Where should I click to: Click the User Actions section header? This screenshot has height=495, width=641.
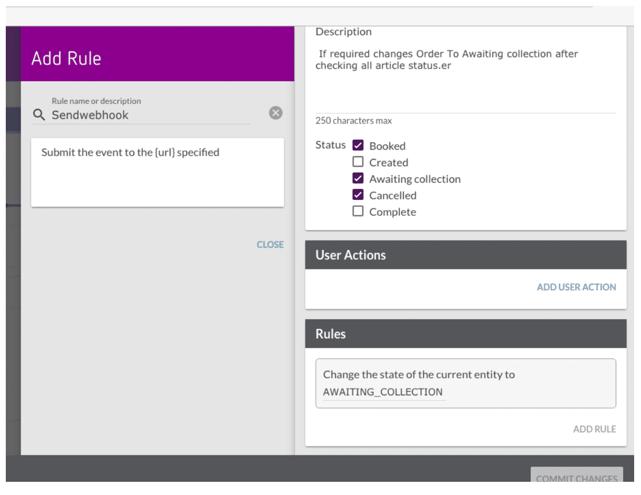[x=465, y=255]
